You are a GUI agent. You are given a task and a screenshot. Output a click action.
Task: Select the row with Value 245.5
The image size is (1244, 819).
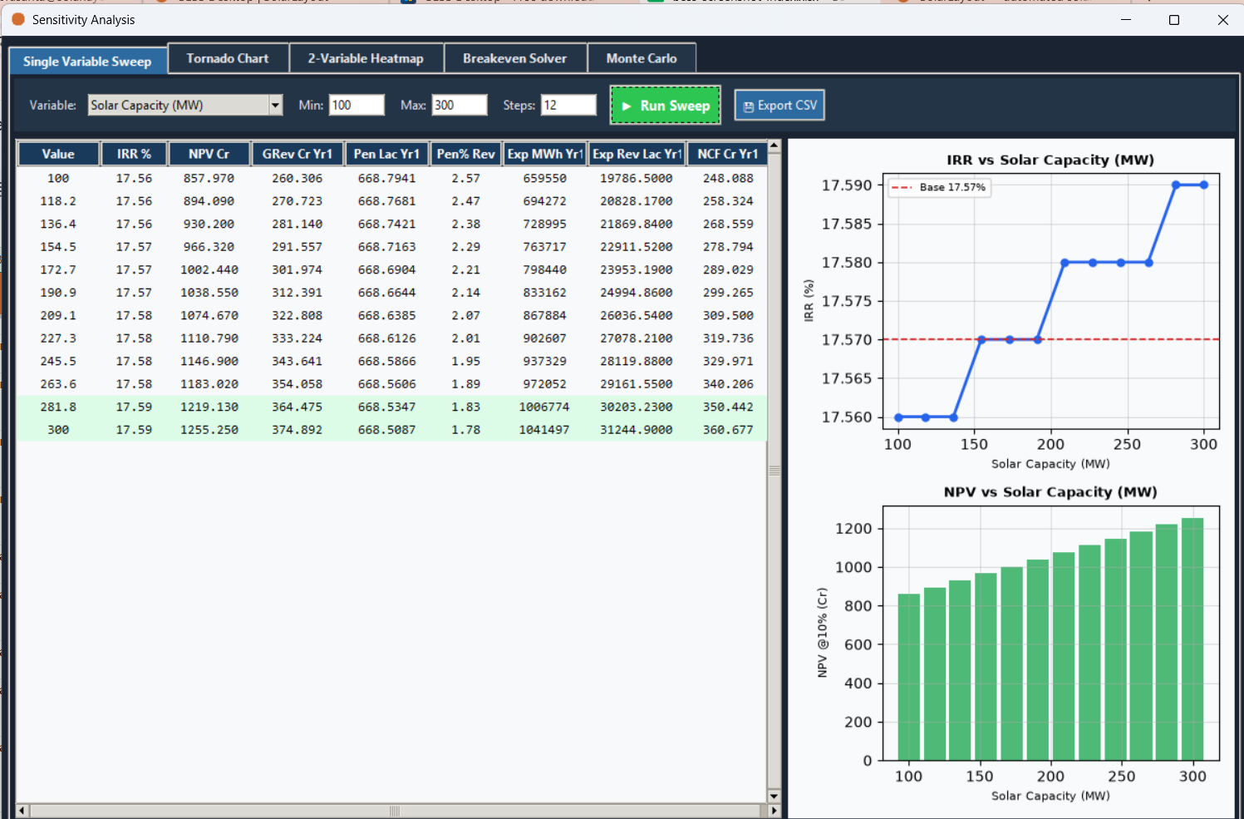[x=391, y=361]
